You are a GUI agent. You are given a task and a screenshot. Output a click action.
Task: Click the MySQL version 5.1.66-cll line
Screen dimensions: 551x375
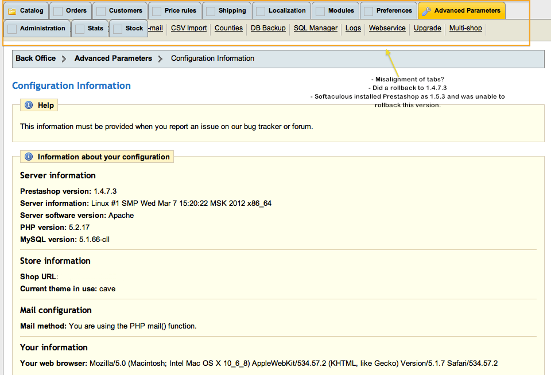tap(65, 240)
